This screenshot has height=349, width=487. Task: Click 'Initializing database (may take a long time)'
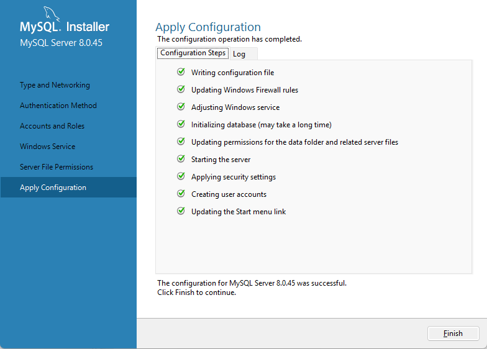(262, 125)
